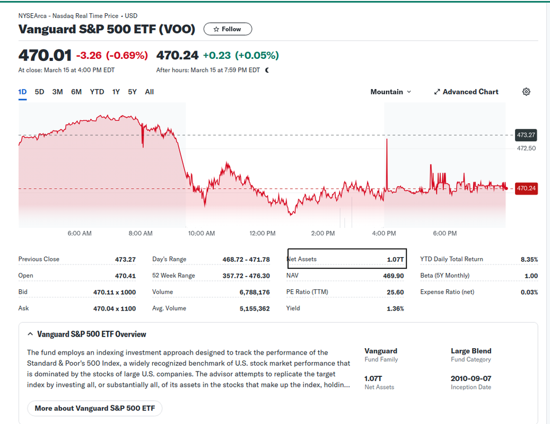Click the Volume value 6,788,176
550x424 pixels.
tap(255, 292)
